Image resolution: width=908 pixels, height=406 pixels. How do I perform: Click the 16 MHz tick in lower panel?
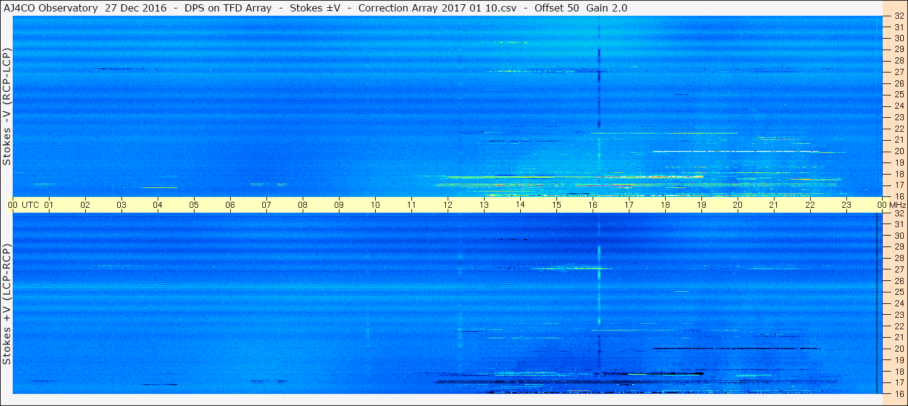898,393
